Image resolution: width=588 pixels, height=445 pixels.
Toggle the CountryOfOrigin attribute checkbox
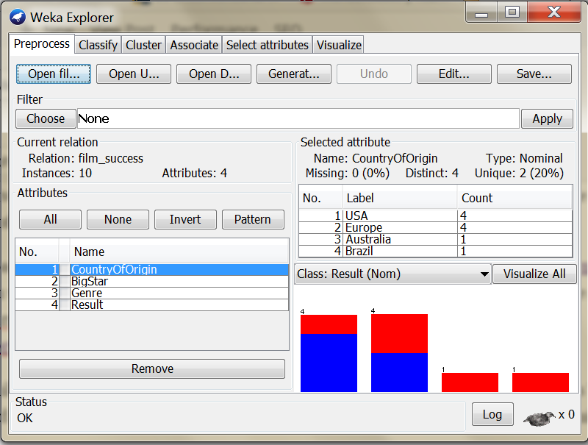[x=65, y=269]
